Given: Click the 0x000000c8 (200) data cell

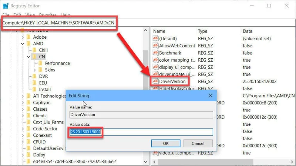Looking at the screenshot, I should pos(260,103).
